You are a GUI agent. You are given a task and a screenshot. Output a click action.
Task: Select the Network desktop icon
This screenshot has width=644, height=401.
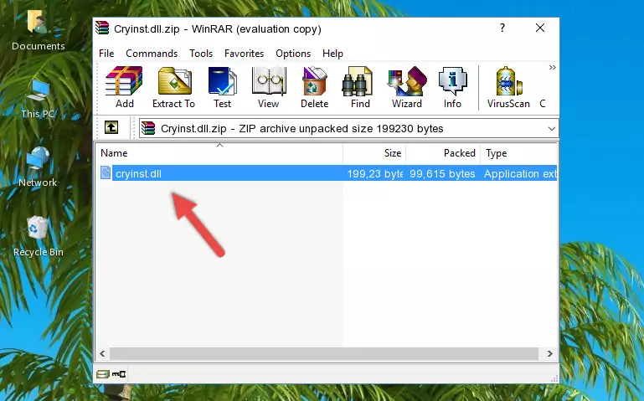[x=38, y=167]
